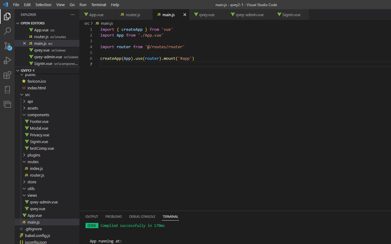This screenshot has height=244, width=391.
Task: Open the Search view in activity bar
Action: [x=7, y=31]
